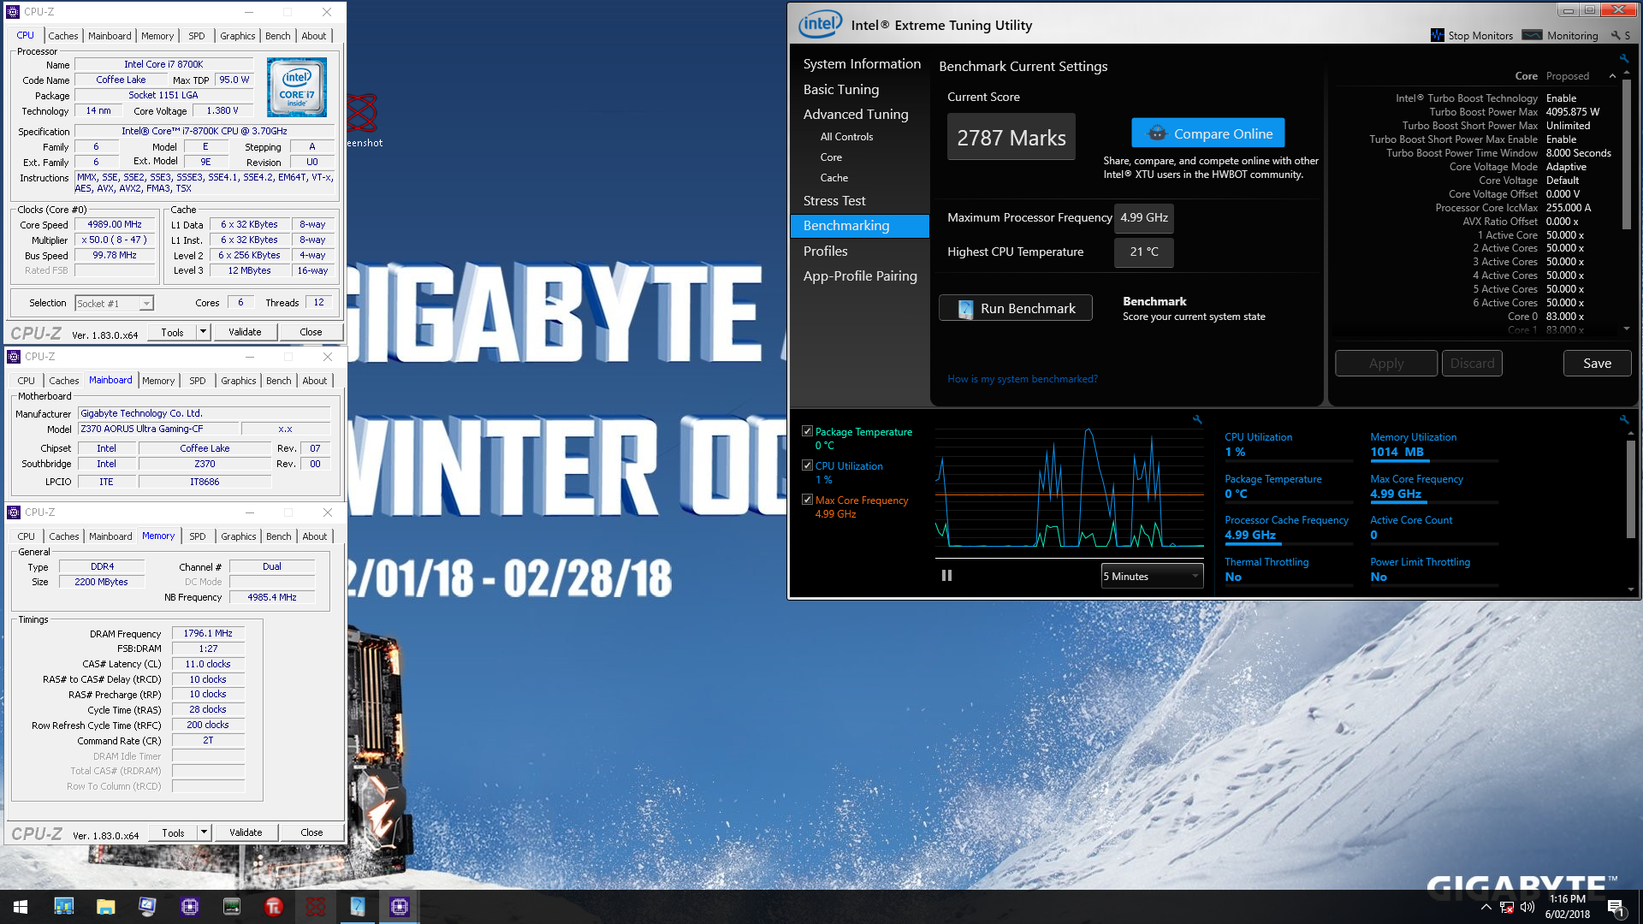Select All Controls under Advanced Tuning
Image resolution: width=1643 pixels, height=924 pixels.
[x=846, y=137]
